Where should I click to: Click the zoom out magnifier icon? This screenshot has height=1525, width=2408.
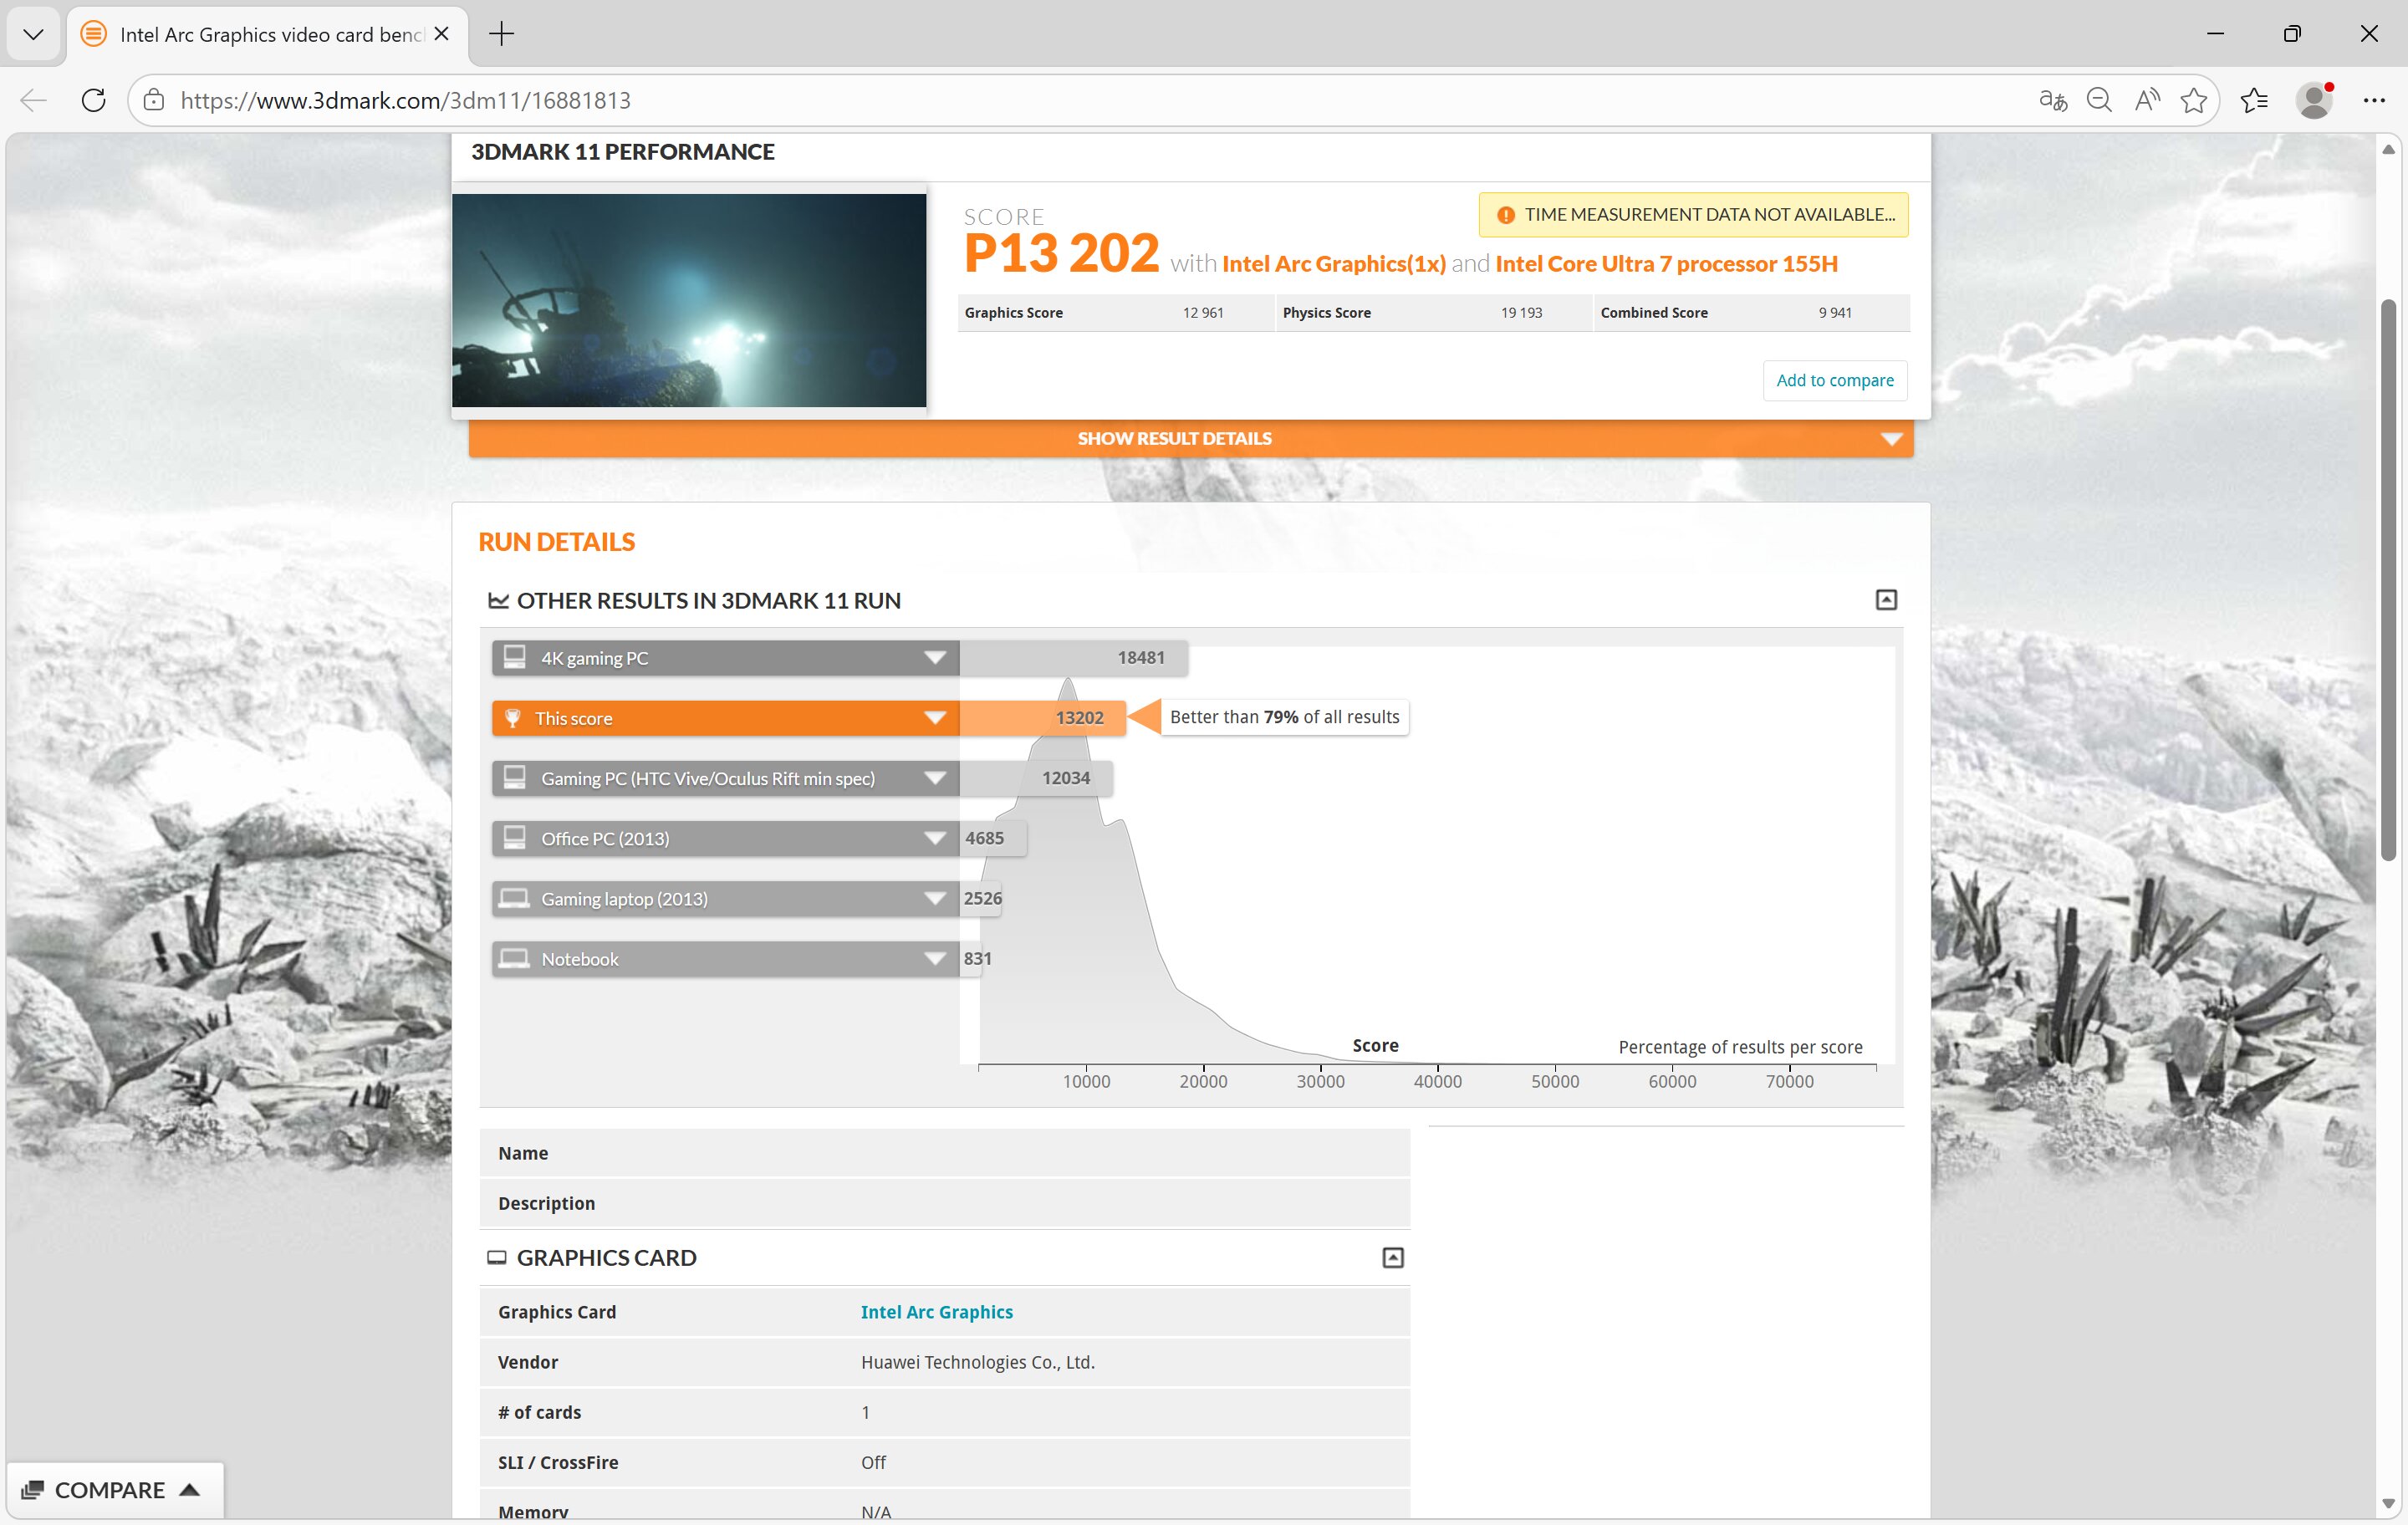click(2099, 100)
